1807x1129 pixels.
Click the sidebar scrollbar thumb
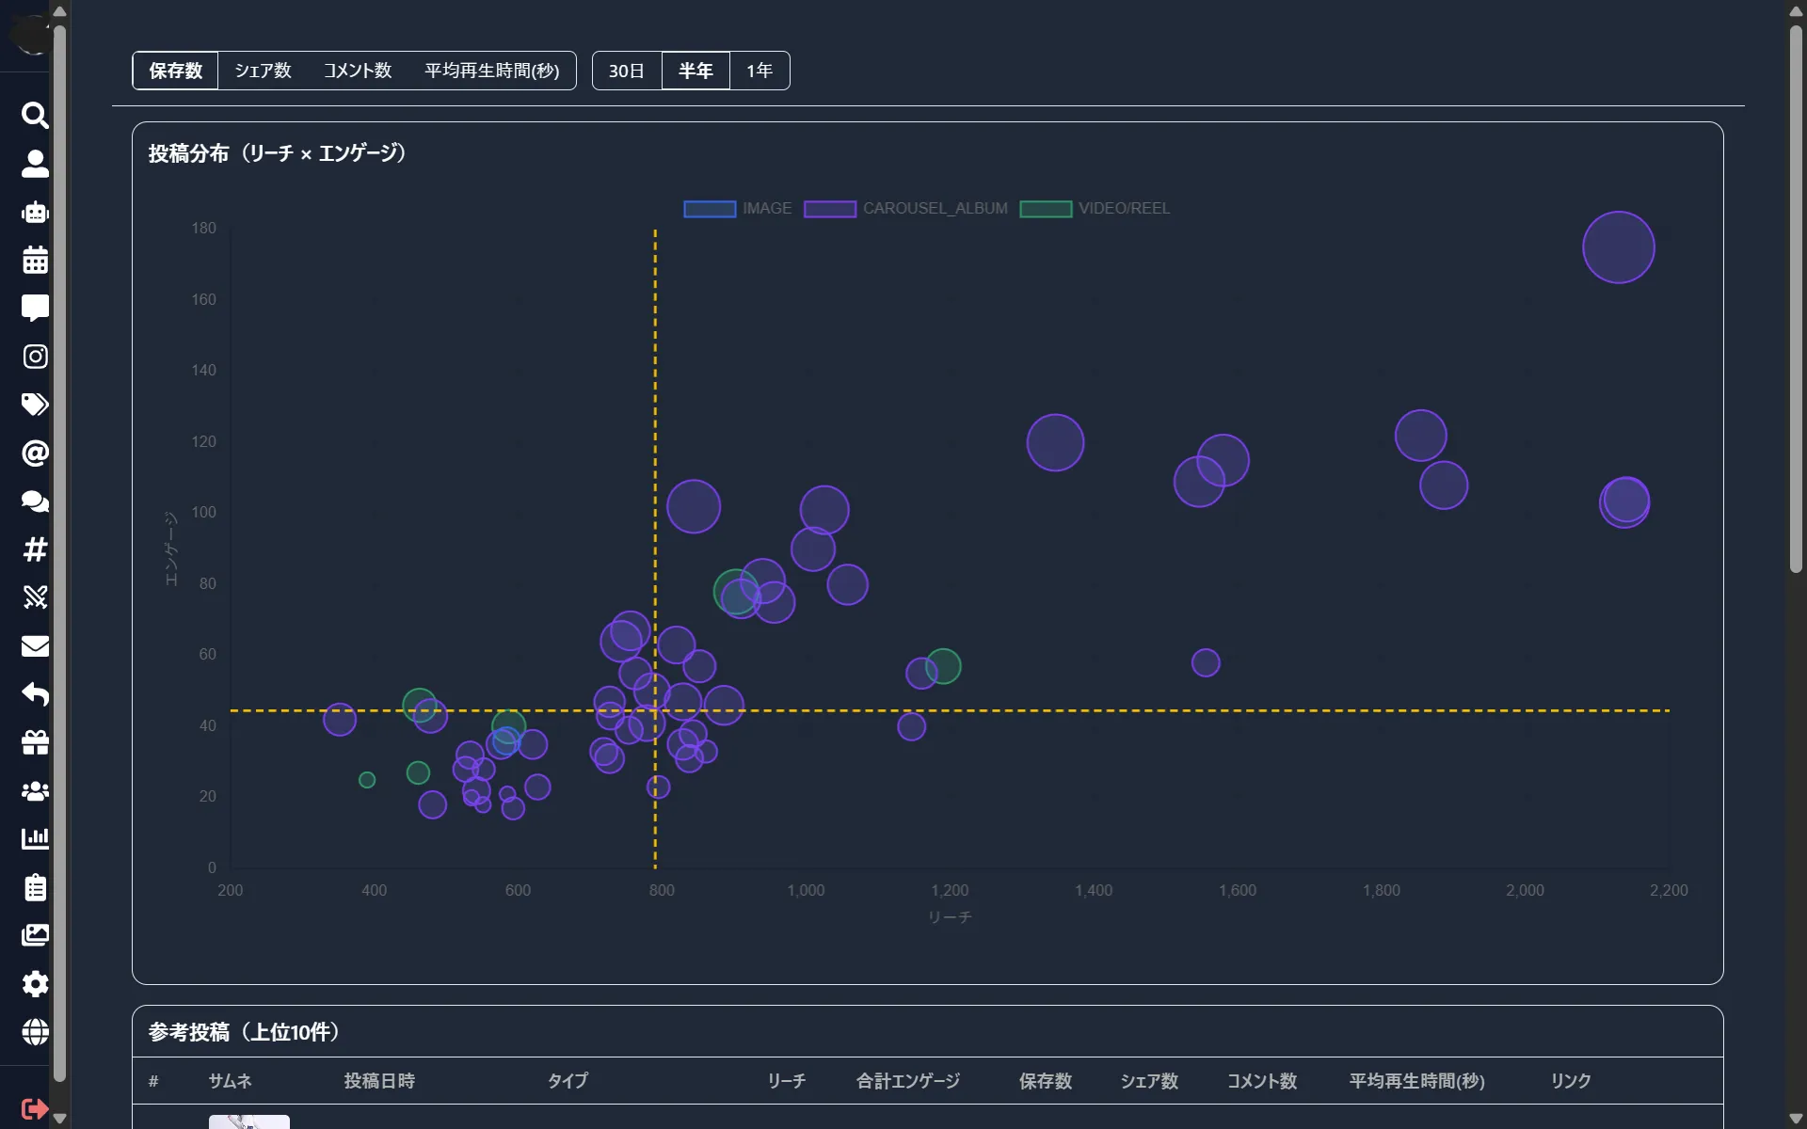(x=59, y=553)
